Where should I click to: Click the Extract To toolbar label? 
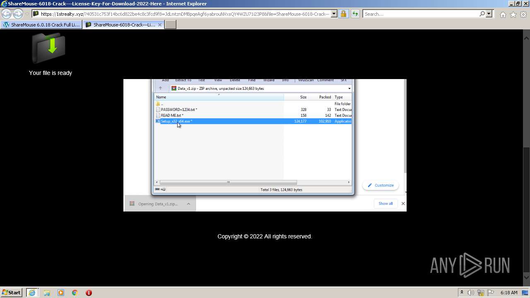(x=183, y=80)
